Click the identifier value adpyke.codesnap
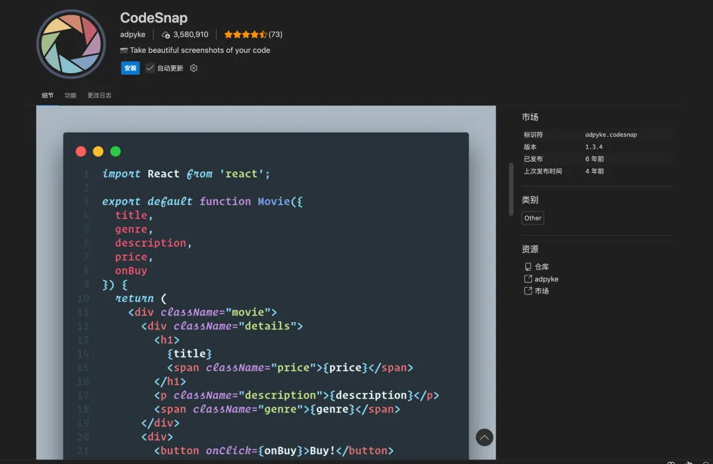The height and width of the screenshot is (464, 713). click(611, 135)
